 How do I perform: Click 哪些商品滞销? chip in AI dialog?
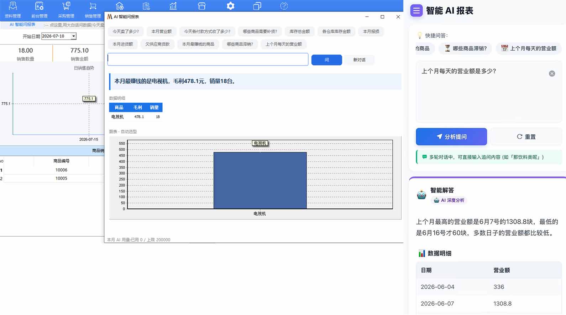(x=240, y=44)
